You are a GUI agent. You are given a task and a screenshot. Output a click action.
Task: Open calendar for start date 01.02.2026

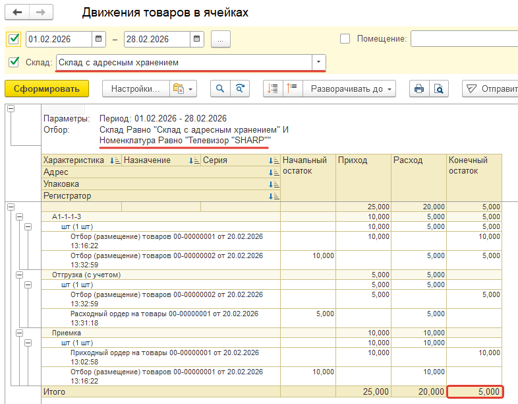pyautogui.click(x=99, y=39)
